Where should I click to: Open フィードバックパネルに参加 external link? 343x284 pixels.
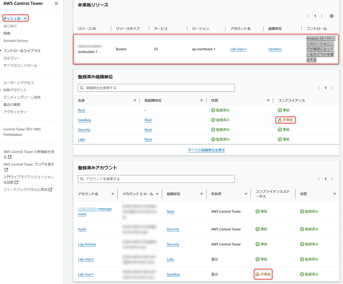[x=28, y=189]
